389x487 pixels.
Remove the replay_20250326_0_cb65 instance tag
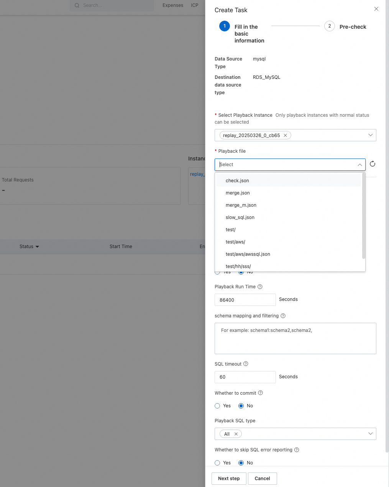tap(285, 136)
